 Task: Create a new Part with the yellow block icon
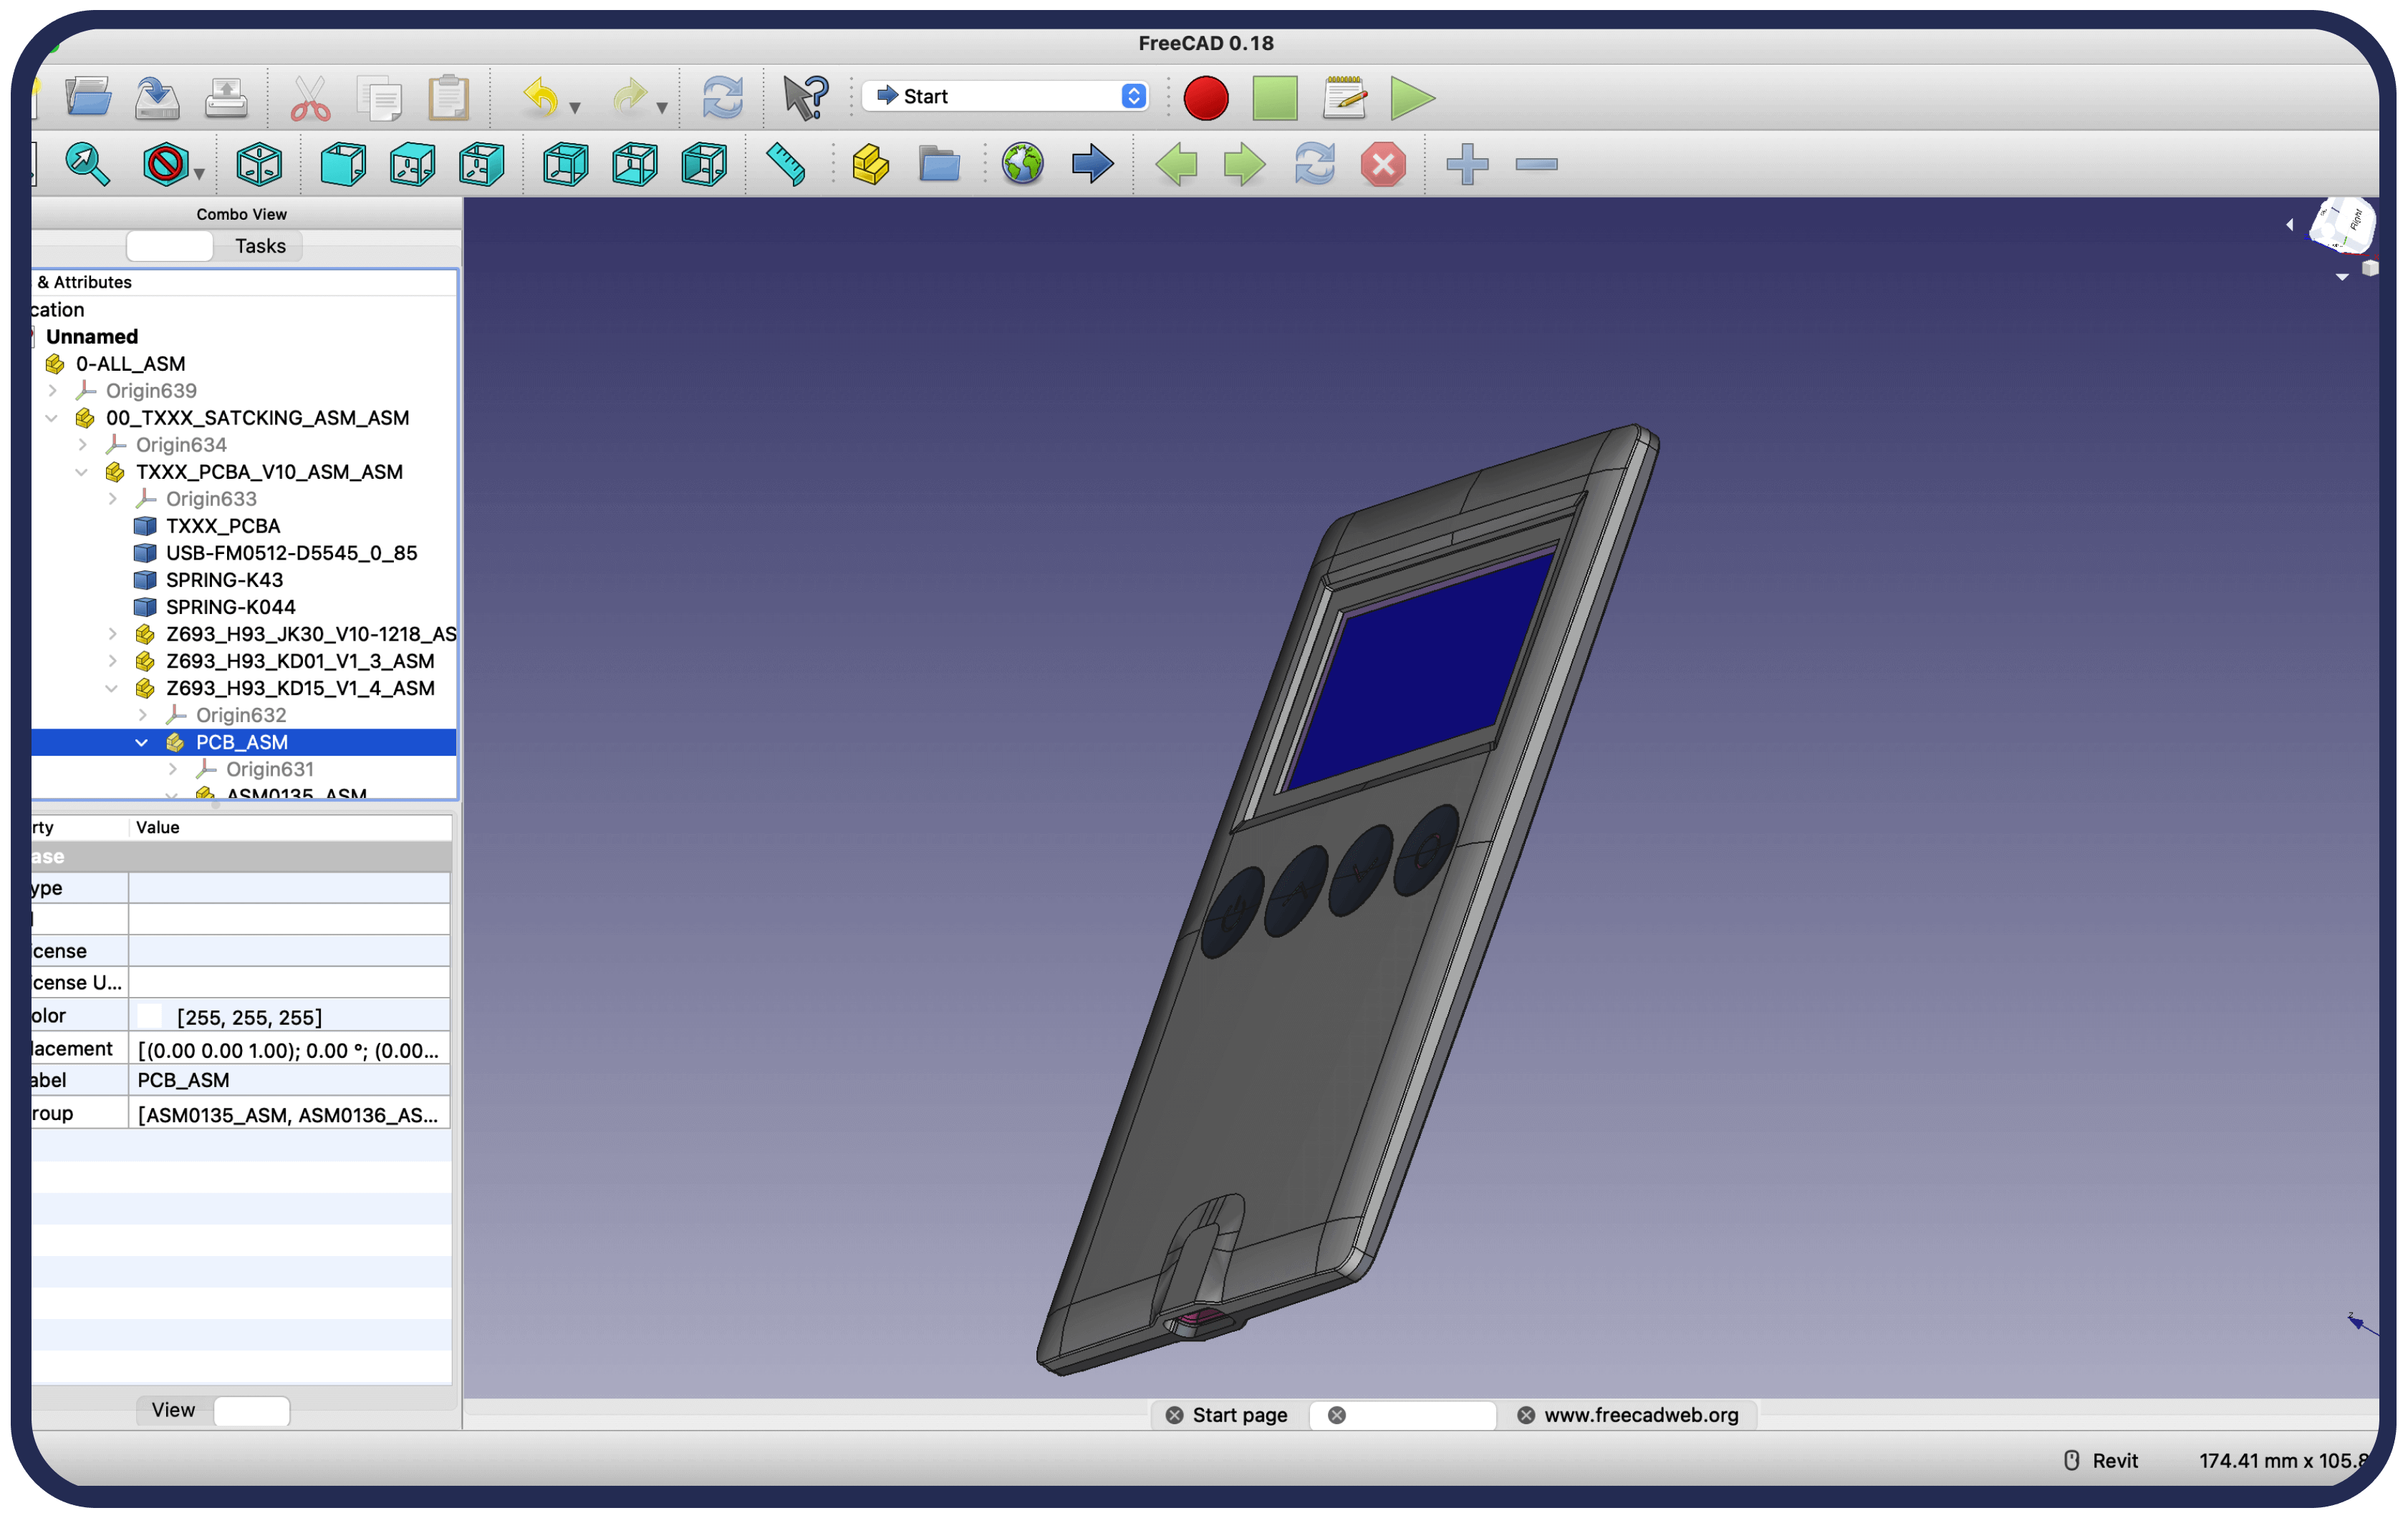coord(870,164)
